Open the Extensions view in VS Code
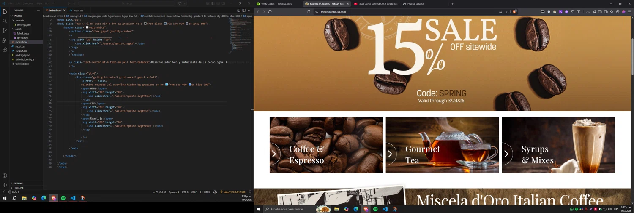The height and width of the screenshot is (213, 634). click(x=5, y=50)
